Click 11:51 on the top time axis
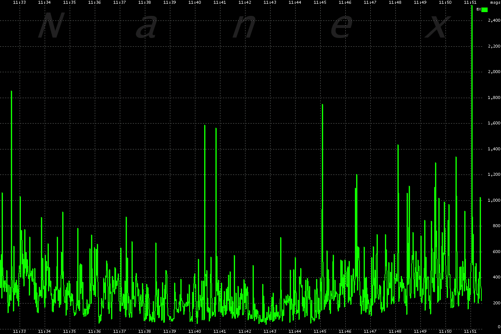501x334 pixels. pos(470,3)
